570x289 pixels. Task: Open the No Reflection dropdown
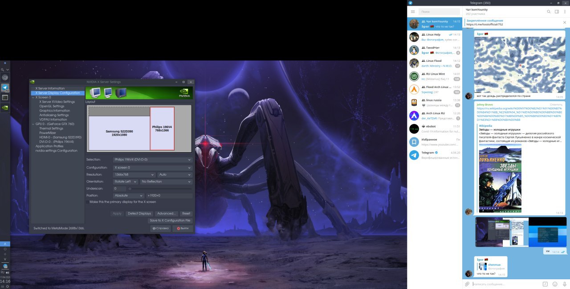[166, 181]
